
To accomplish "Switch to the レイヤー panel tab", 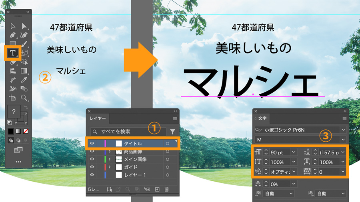I will point(98,119).
